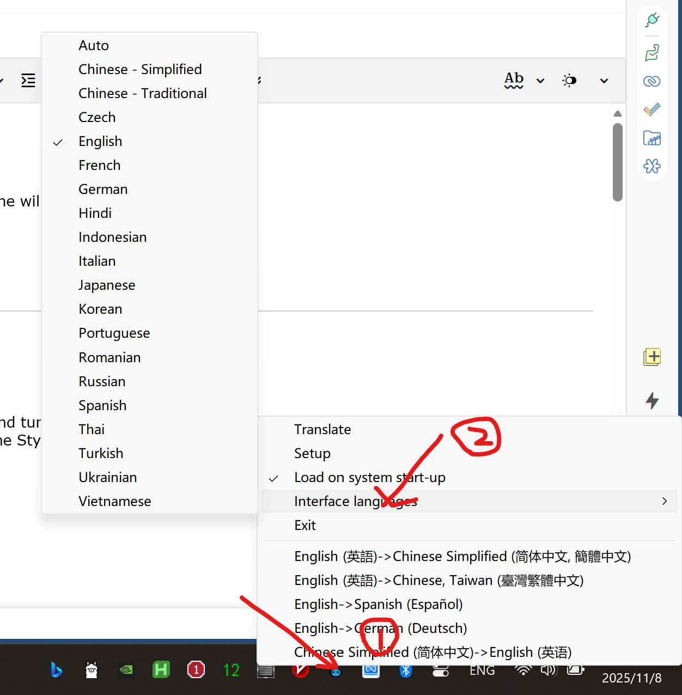Pick English->Spanish (Español) translation direction

coord(378,605)
